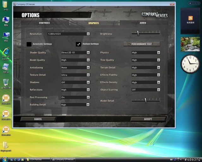
Task: Launch Media Player from quick launch
Action: point(22,160)
